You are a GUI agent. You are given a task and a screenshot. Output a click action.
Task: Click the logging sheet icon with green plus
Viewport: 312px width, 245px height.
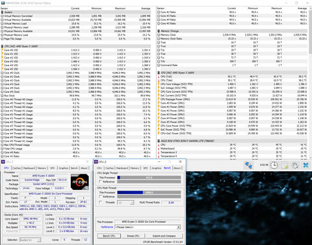[285, 165]
